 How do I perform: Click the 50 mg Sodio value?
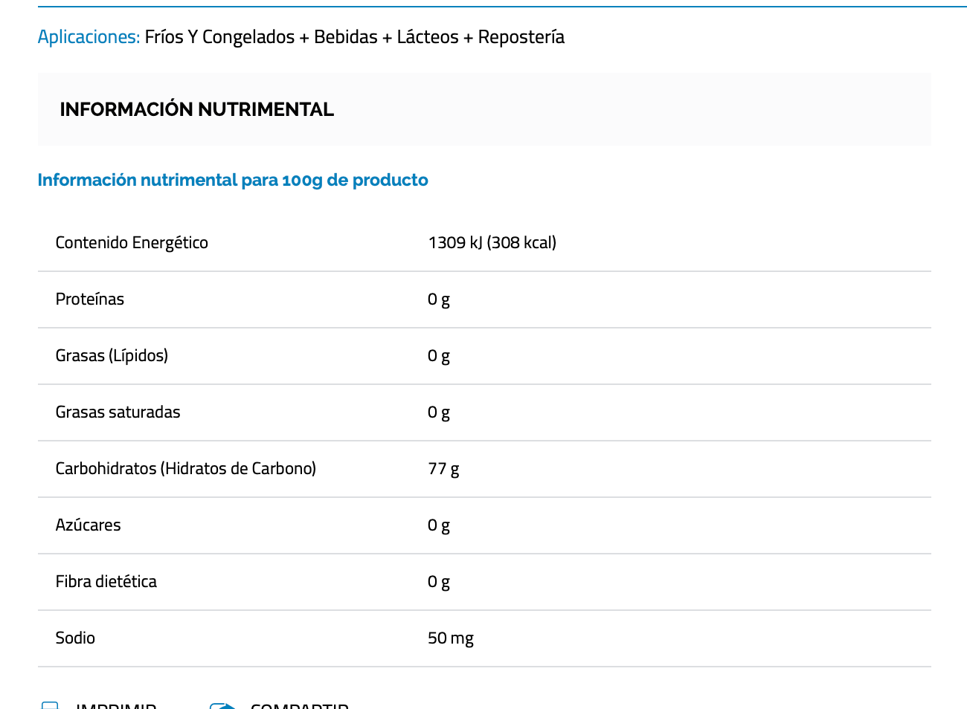pos(451,638)
